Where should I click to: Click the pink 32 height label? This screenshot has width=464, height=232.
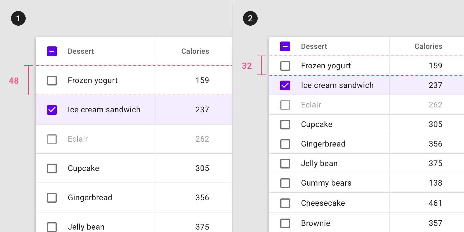click(247, 66)
